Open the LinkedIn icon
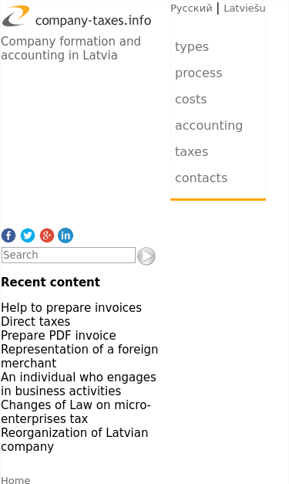The width and height of the screenshot is (289, 484). pos(66,235)
